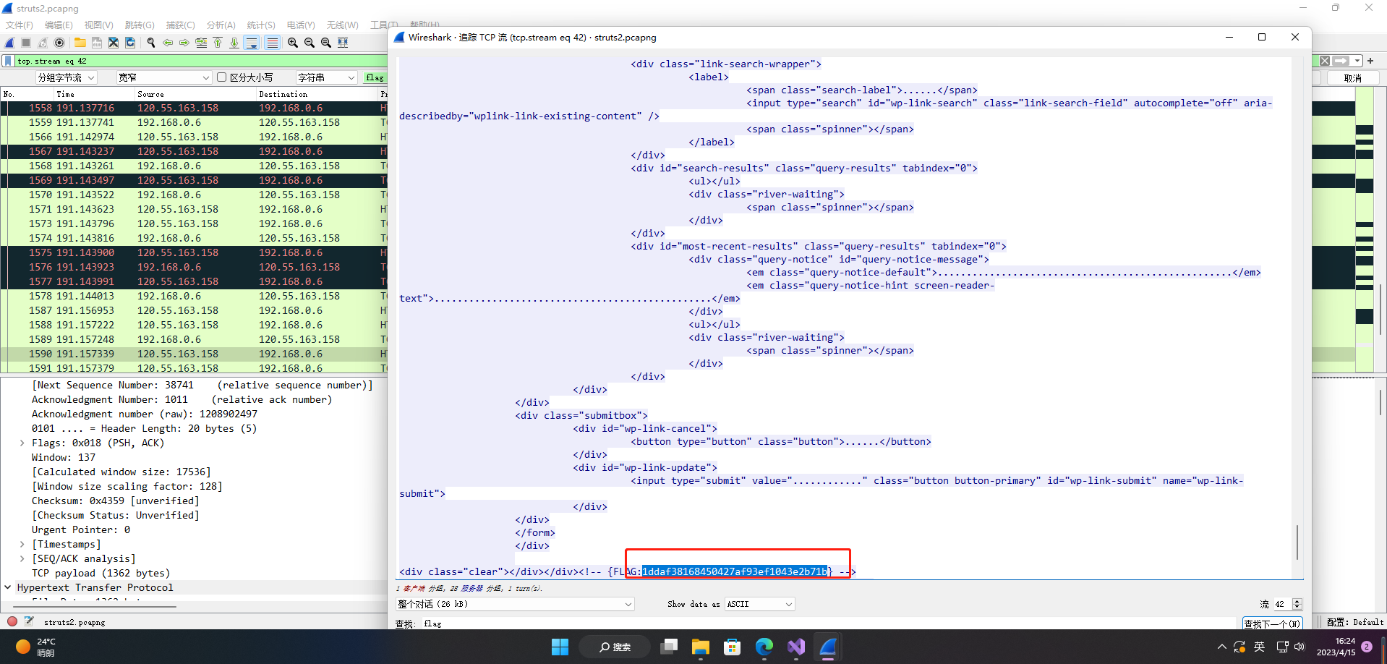Click the stream dialog vertical scrollbar thumb
Screen dimensions: 1387x664
point(1297,542)
